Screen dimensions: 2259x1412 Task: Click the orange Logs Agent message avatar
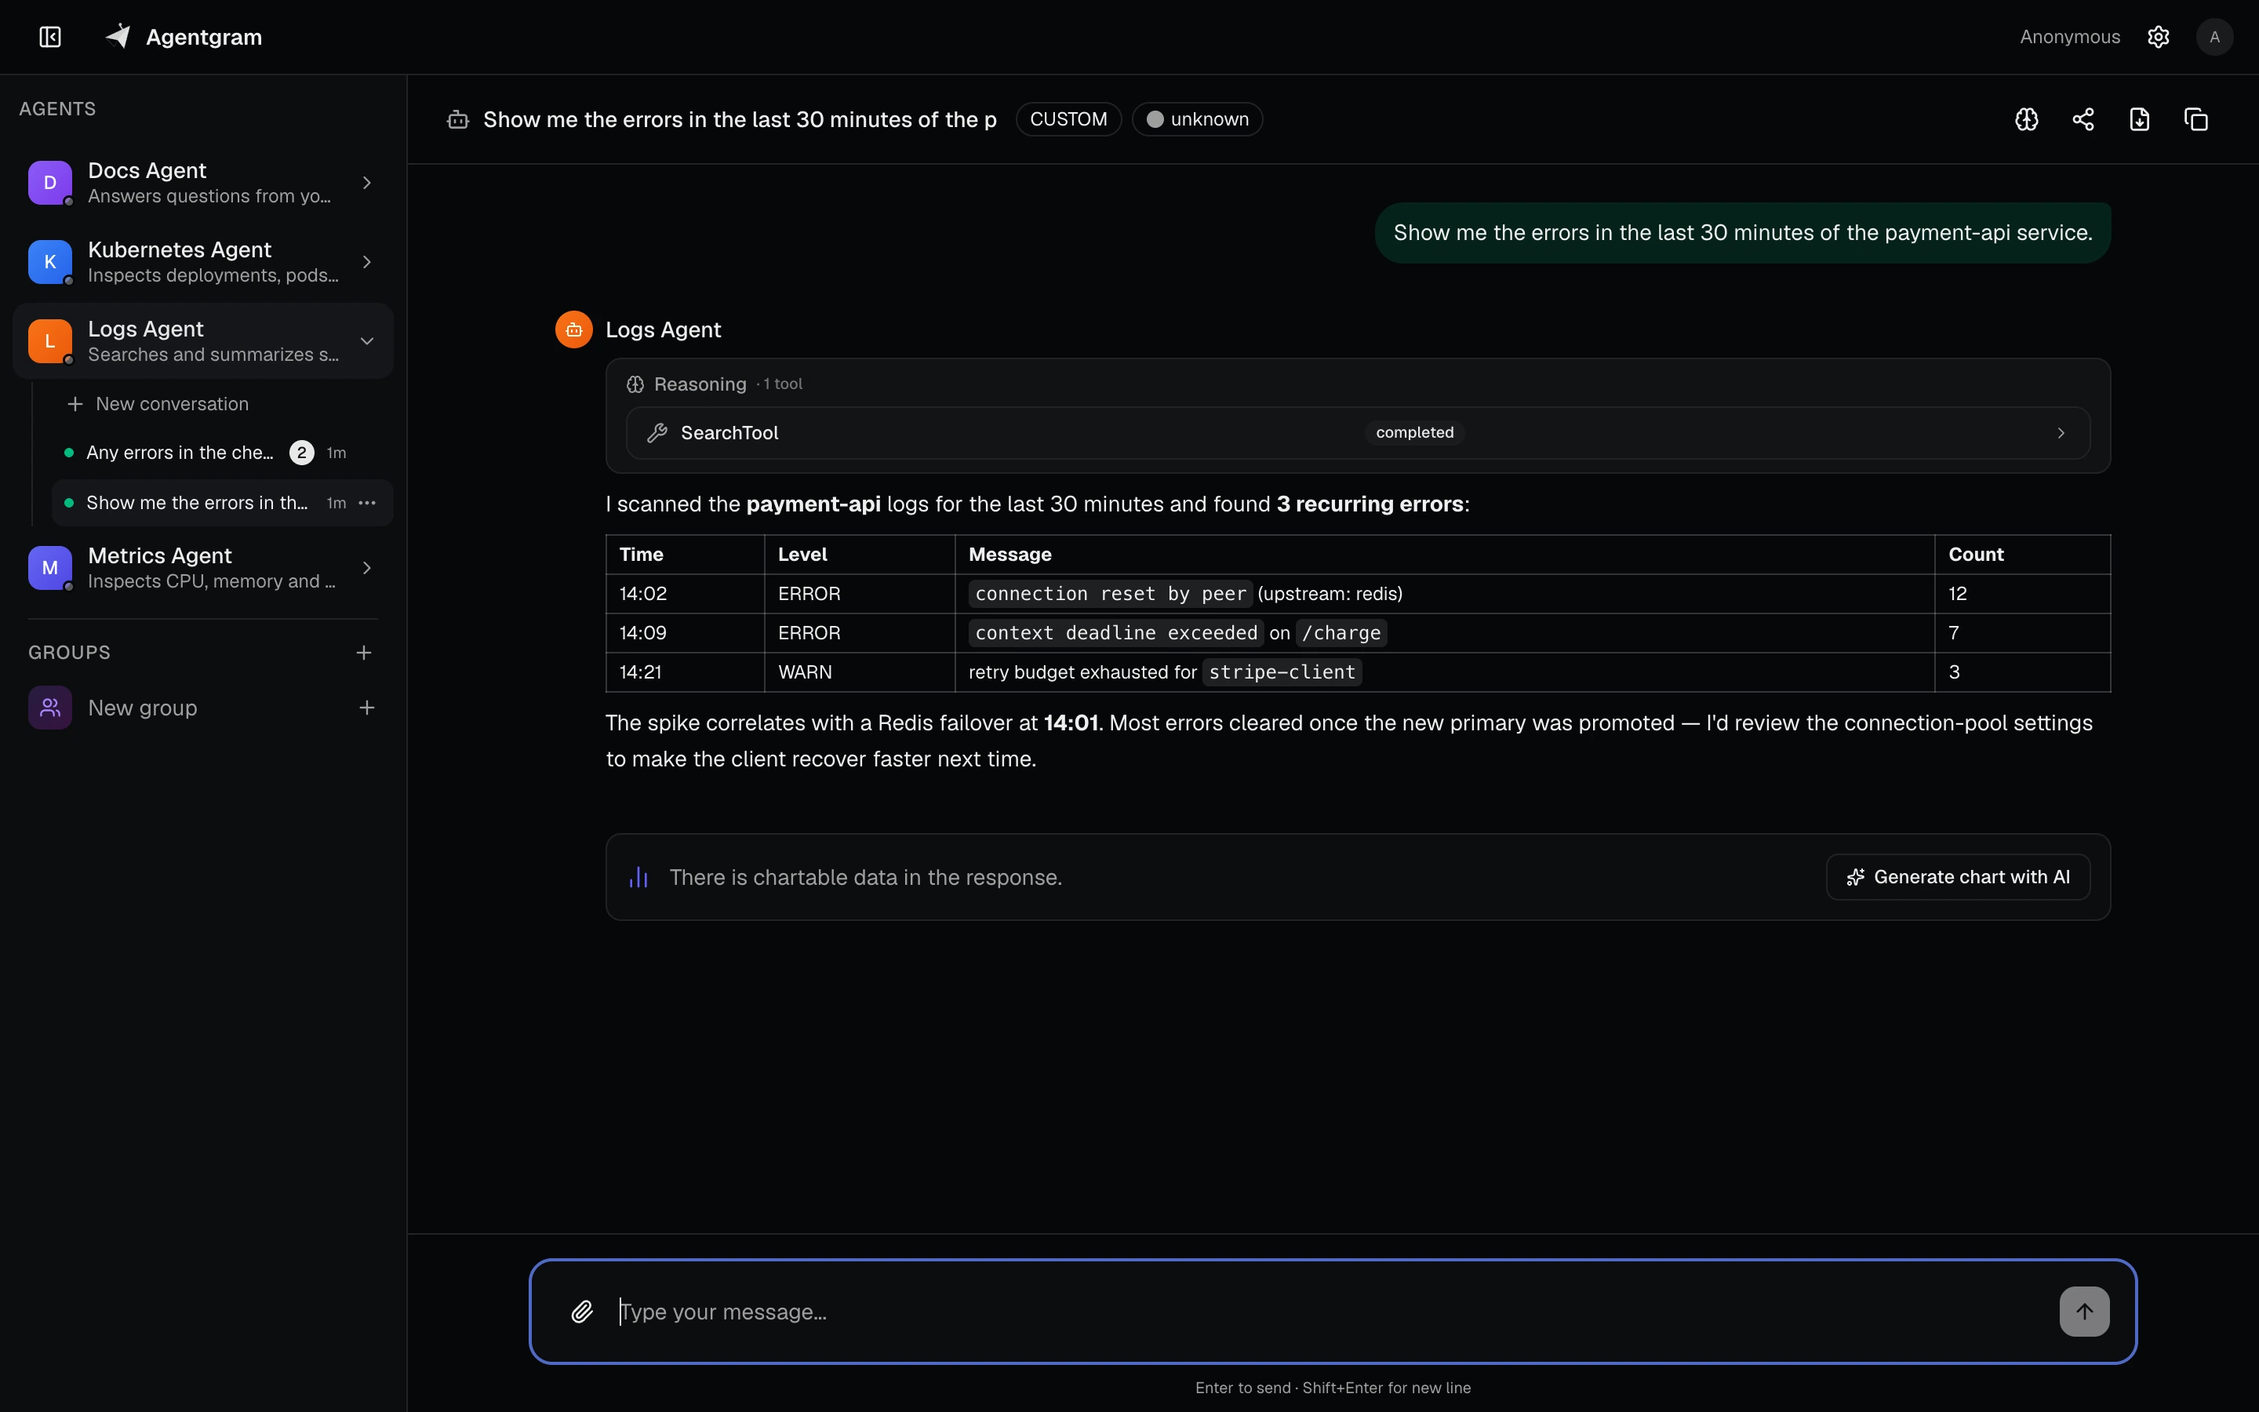(574, 329)
